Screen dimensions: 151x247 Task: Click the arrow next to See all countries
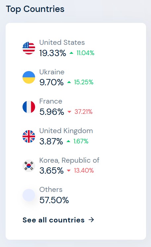pyautogui.click(x=91, y=220)
